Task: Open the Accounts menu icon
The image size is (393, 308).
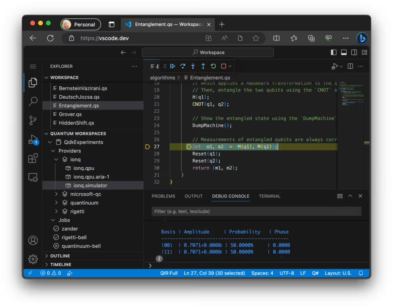Action: coord(33,240)
